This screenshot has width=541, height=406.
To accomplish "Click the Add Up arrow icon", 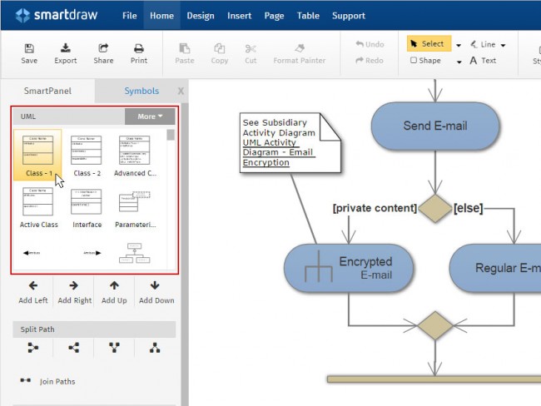I will [114, 285].
